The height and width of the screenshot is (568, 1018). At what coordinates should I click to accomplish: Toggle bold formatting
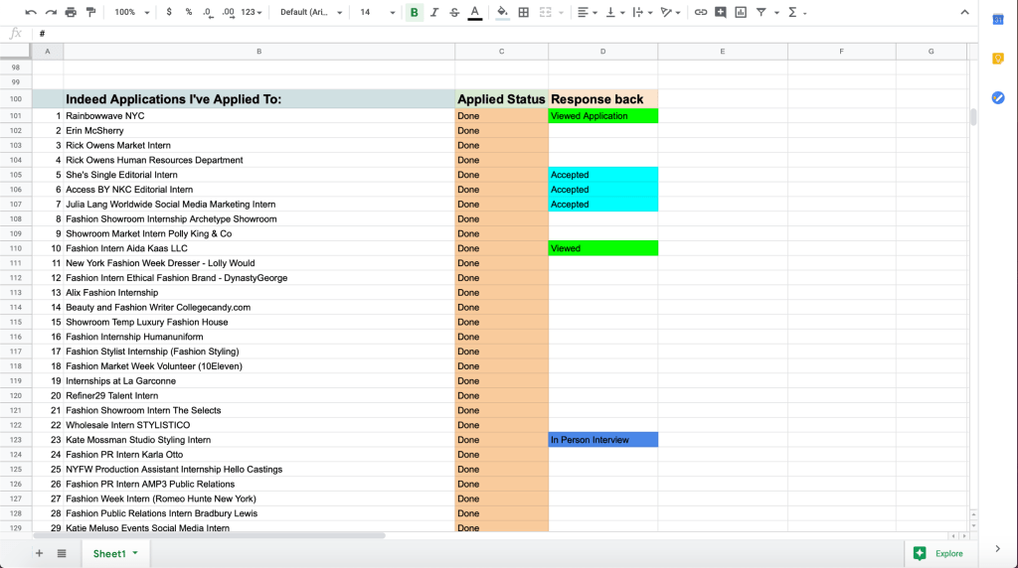[x=415, y=12]
